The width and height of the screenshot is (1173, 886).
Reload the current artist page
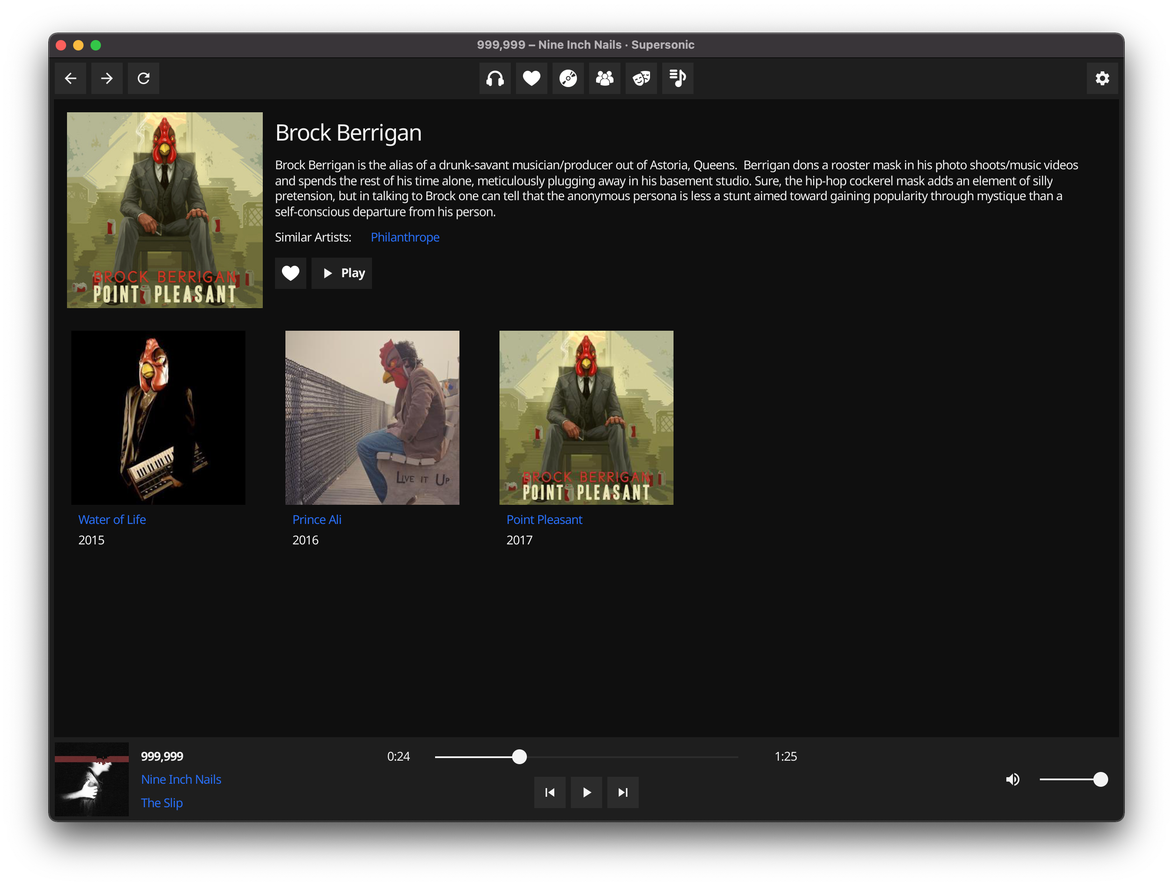pos(143,78)
